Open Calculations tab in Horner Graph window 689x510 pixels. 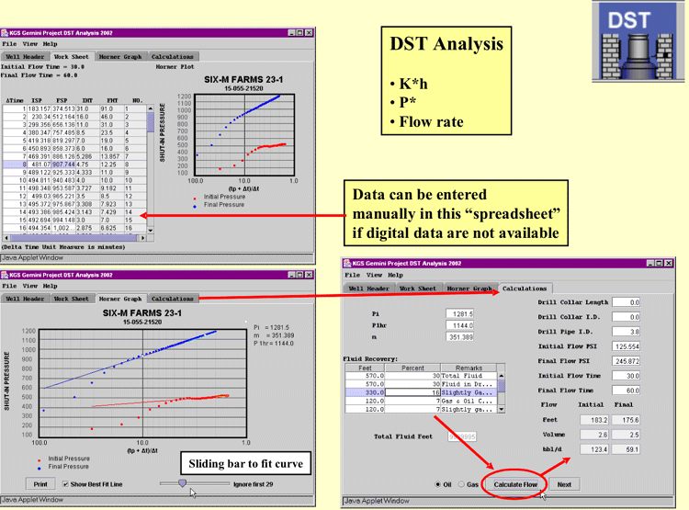click(x=173, y=299)
